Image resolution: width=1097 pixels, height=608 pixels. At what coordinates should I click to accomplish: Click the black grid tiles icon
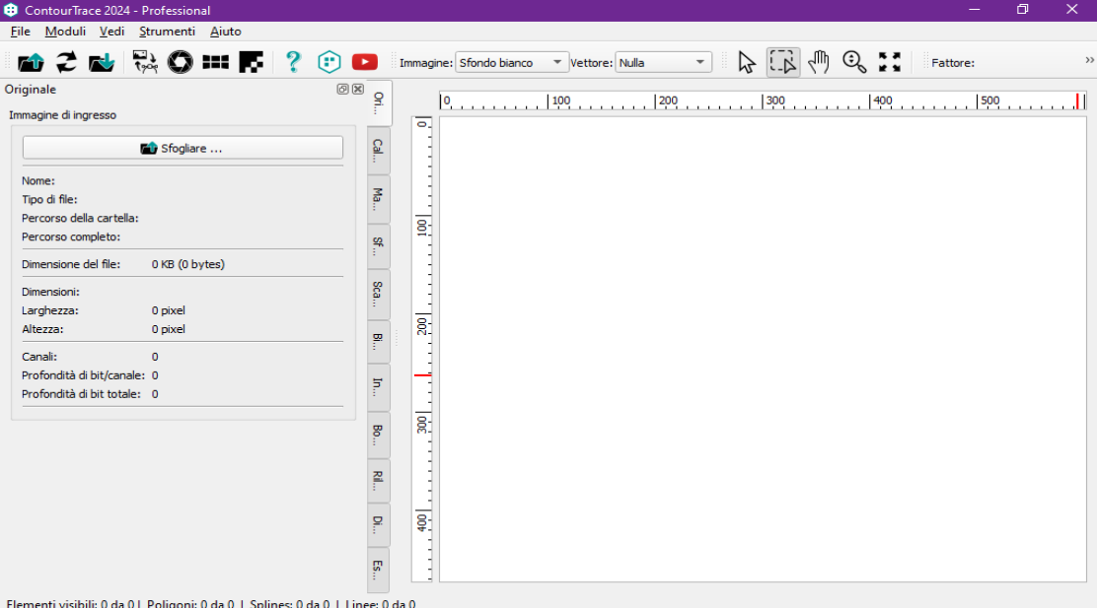point(215,62)
